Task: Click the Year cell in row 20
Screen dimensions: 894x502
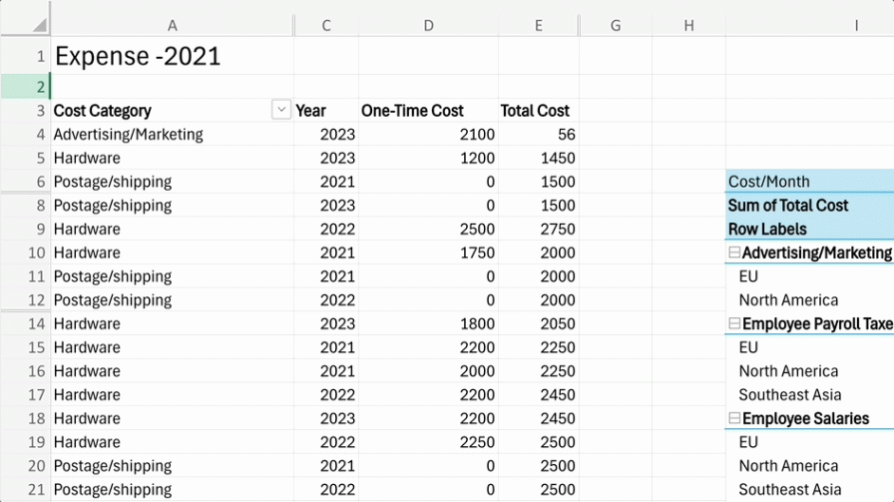Action: pos(326,465)
